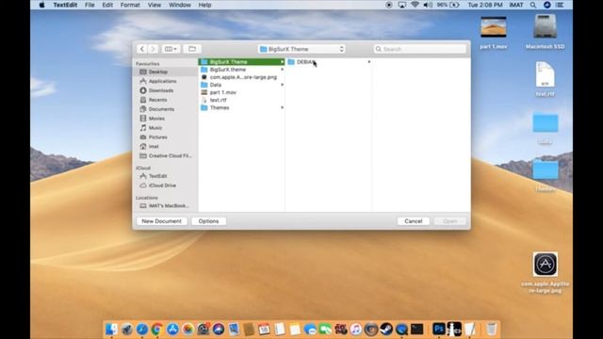Click the Wi-Fi status icon
This screenshot has width=603, height=339.
(415, 5)
